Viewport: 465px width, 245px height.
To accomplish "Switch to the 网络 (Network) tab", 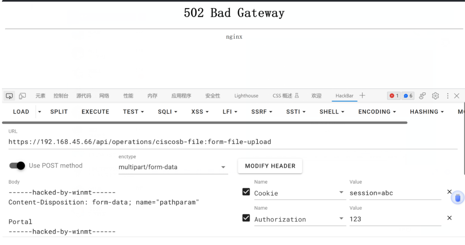I will pyautogui.click(x=104, y=96).
